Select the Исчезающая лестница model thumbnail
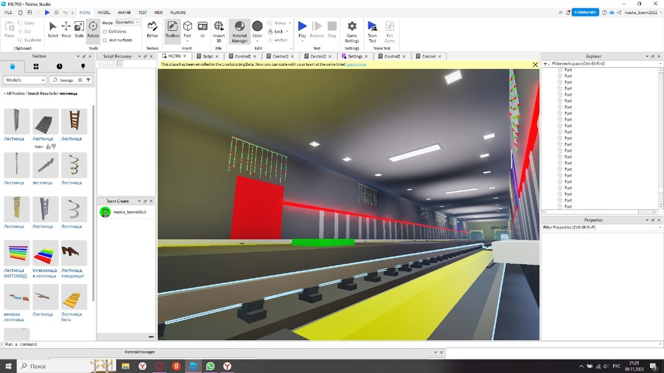 click(45, 253)
